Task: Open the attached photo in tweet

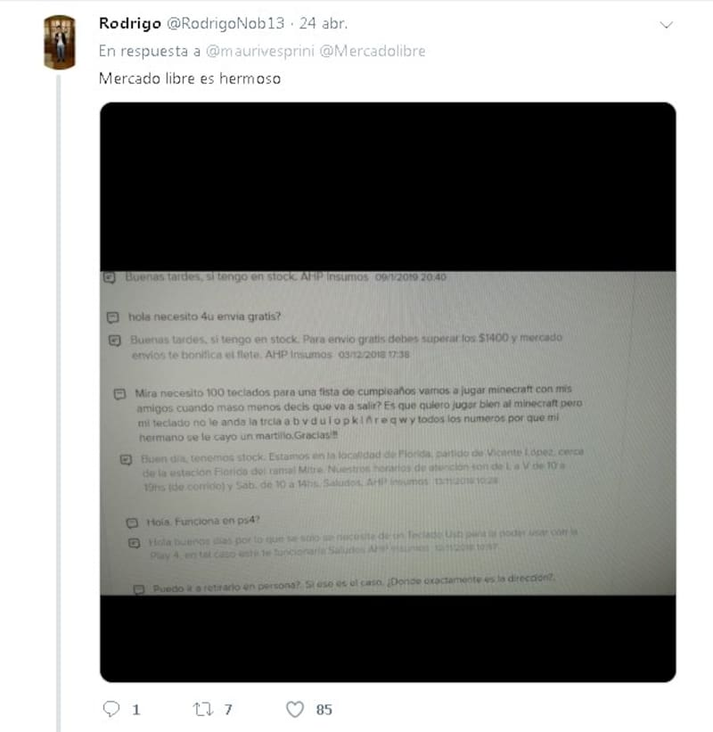Action: (388, 392)
